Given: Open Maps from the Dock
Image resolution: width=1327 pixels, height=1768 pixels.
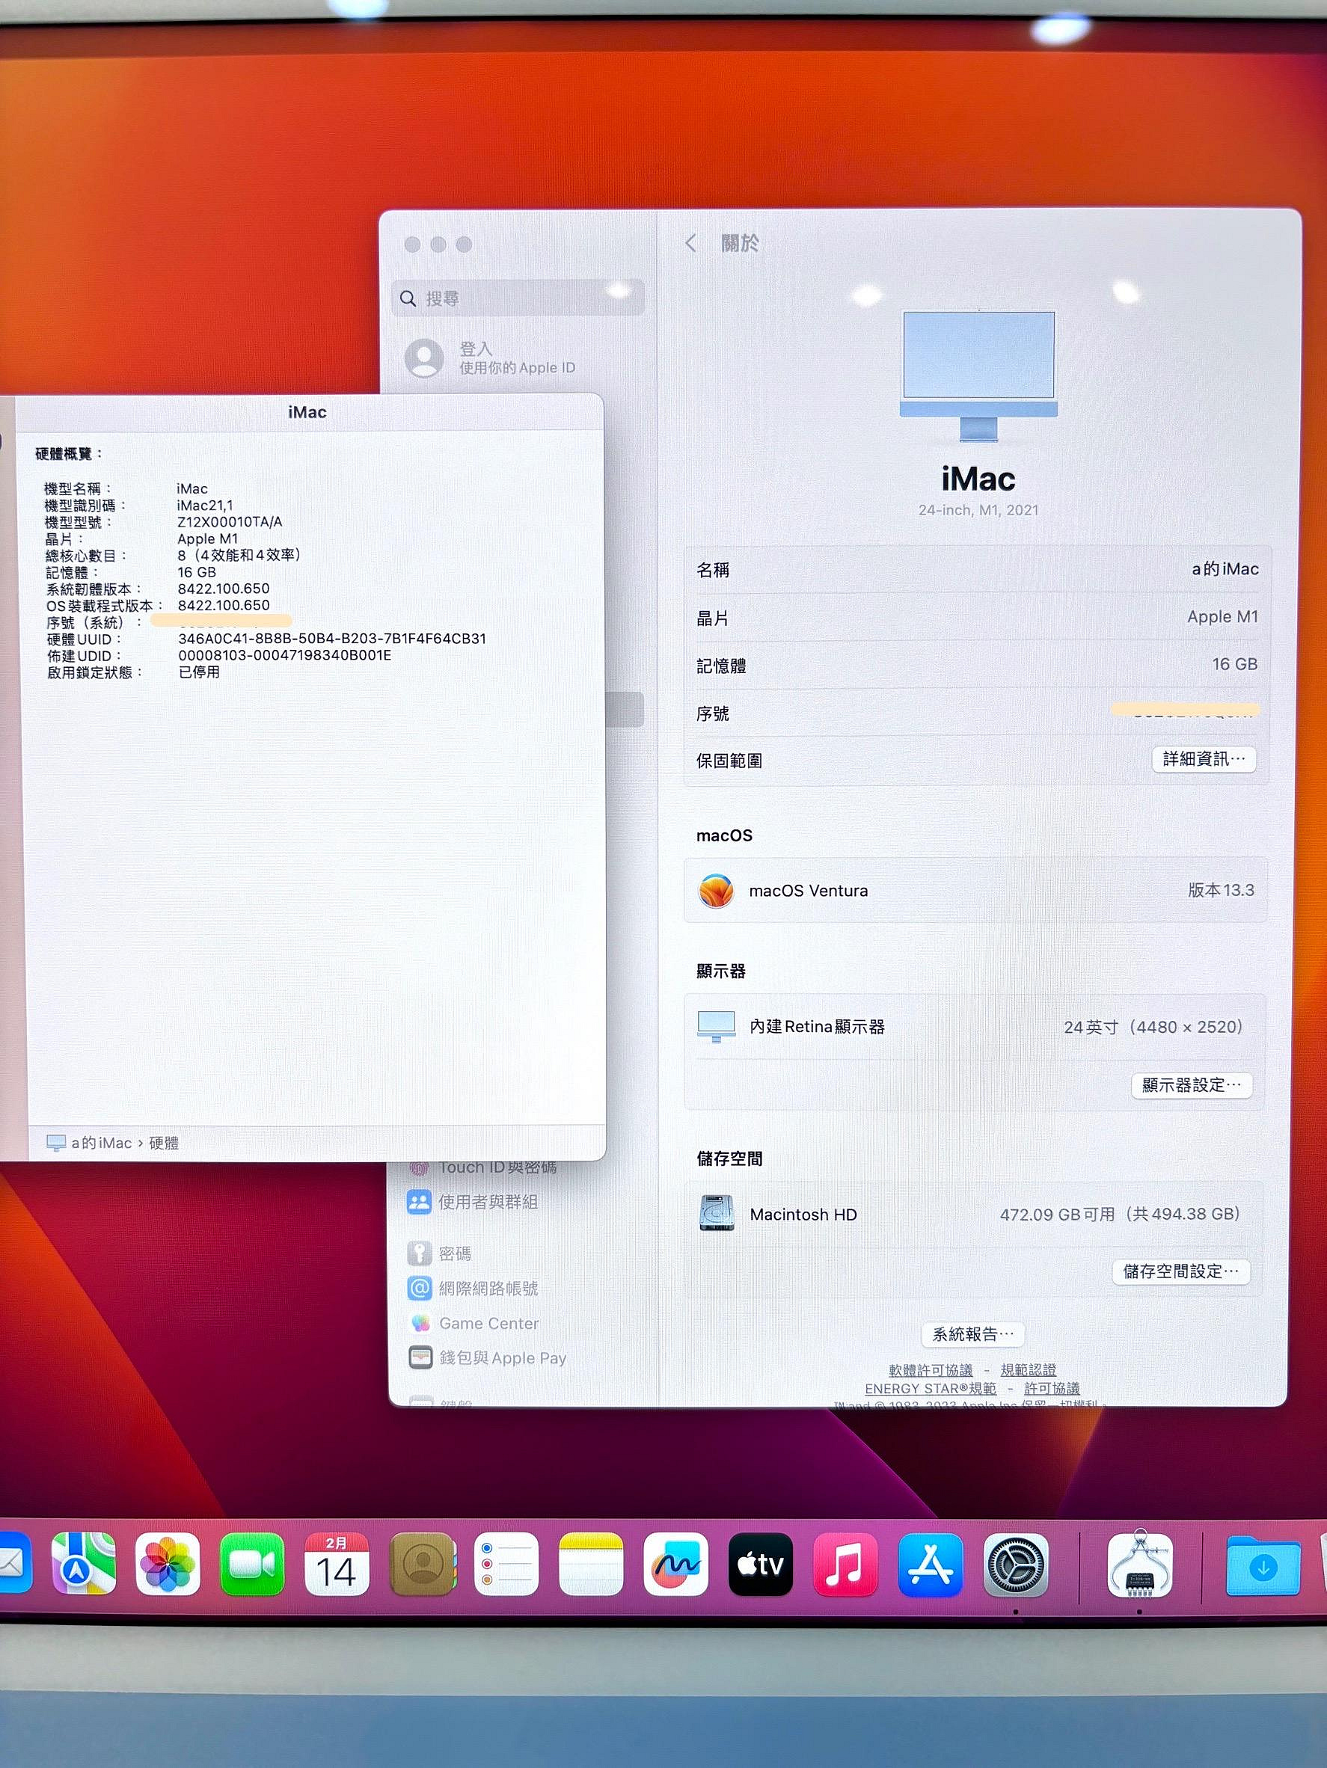Looking at the screenshot, I should tap(83, 1564).
